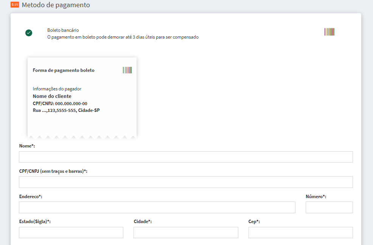Click the orange payment method header icon
The image size is (373, 245).
[15, 5]
